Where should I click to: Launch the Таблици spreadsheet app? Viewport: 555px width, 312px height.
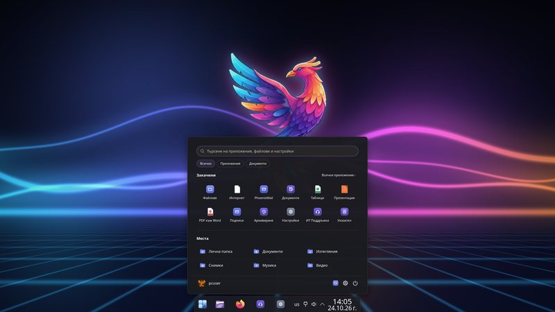pyautogui.click(x=318, y=189)
